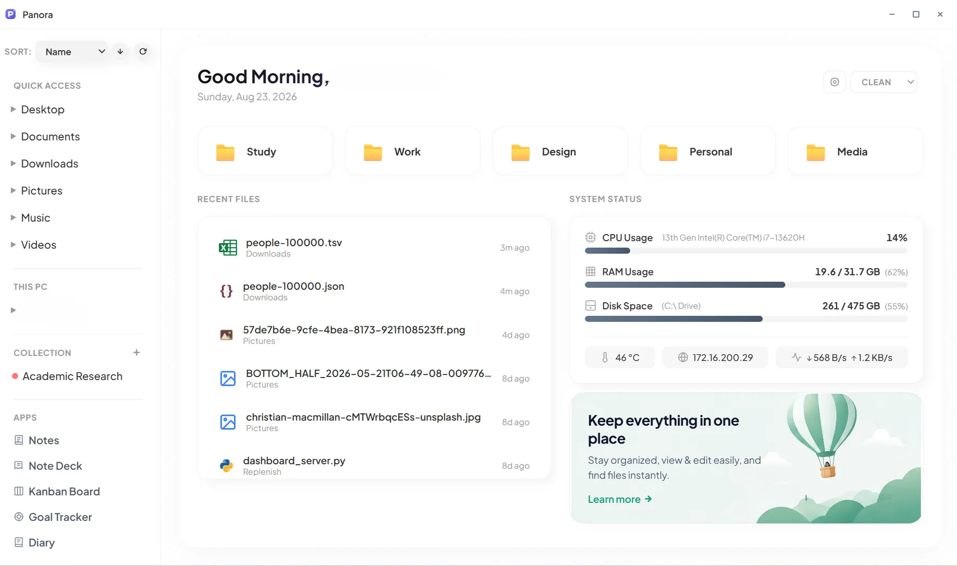Toggle the sort direction arrow
The width and height of the screenshot is (957, 566).
pyautogui.click(x=120, y=52)
